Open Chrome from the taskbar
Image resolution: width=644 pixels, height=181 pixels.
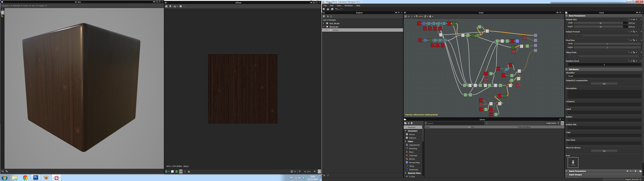tap(25, 177)
